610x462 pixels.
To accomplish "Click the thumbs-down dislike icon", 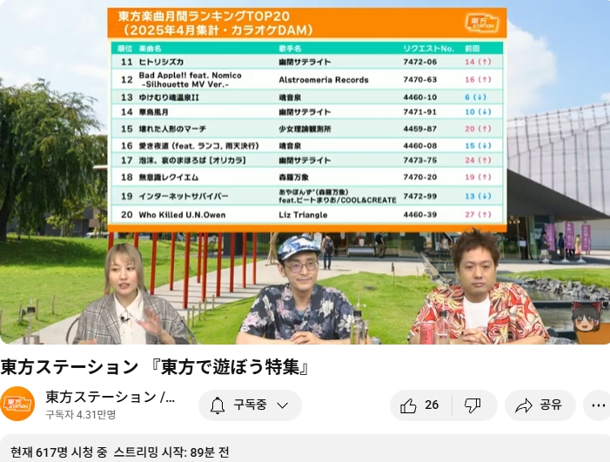I will 473,405.
